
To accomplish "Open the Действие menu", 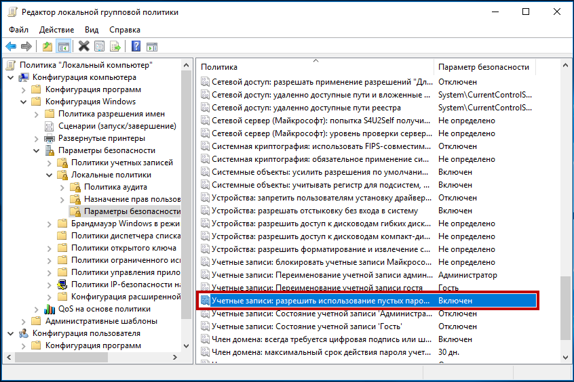I will (57, 30).
